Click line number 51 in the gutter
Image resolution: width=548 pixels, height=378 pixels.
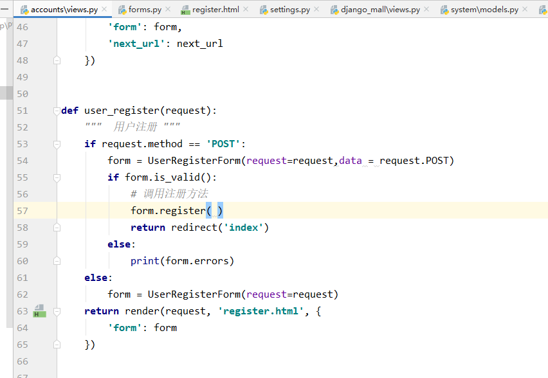[x=23, y=111]
